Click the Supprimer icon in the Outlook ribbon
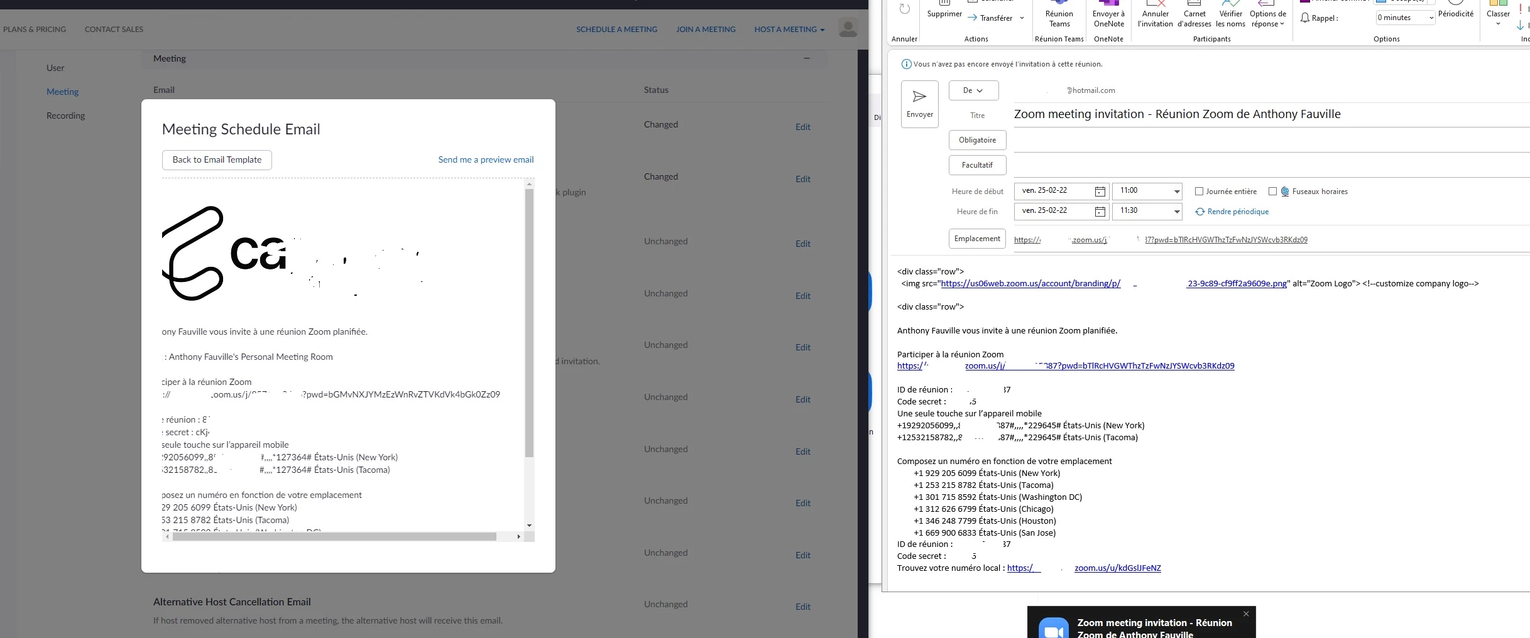 [944, 9]
